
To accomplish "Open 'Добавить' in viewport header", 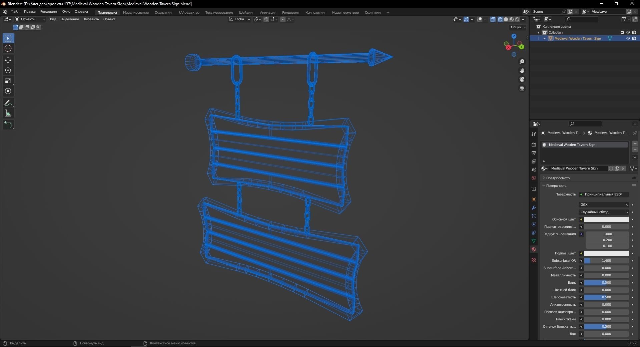I will pyautogui.click(x=91, y=19).
